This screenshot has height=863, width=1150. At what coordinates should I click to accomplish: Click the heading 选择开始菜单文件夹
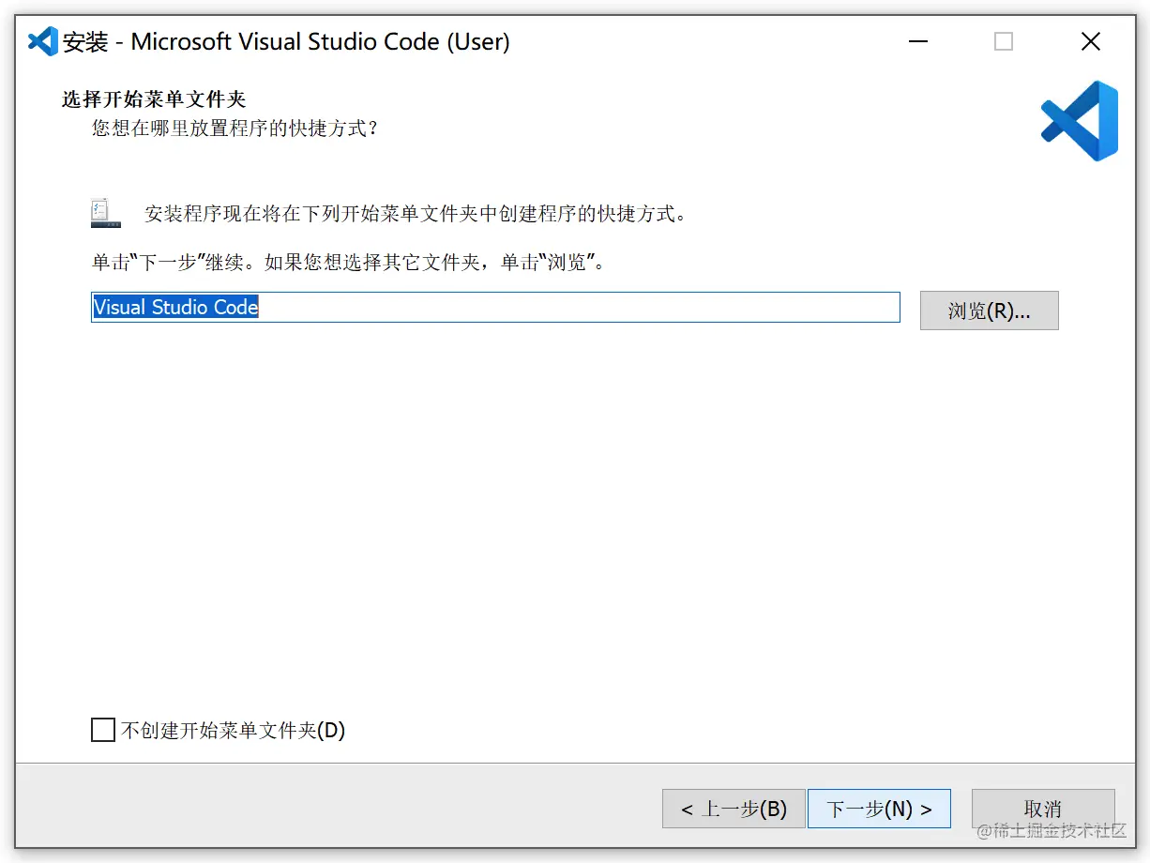tap(154, 99)
